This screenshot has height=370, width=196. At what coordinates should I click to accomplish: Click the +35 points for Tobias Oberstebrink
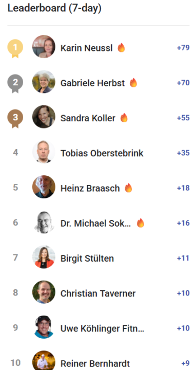(183, 153)
